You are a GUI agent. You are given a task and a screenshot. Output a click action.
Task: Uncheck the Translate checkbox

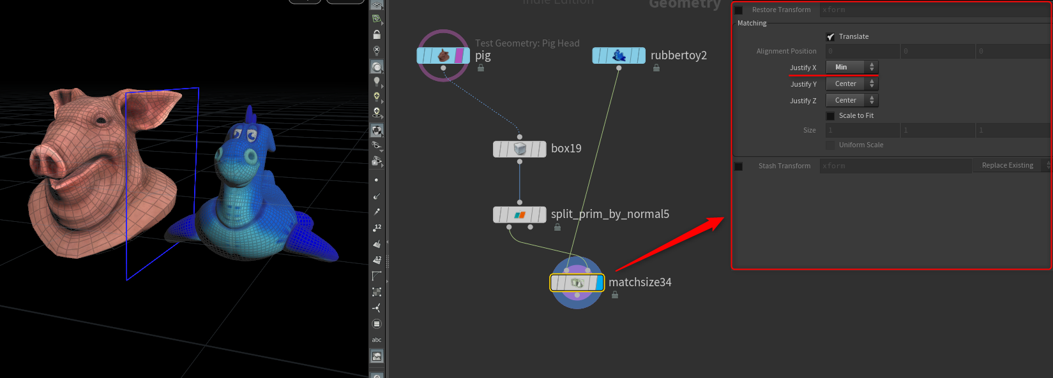[830, 37]
